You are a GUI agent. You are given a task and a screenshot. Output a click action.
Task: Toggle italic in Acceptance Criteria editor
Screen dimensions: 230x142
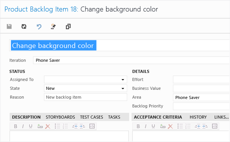146,126
